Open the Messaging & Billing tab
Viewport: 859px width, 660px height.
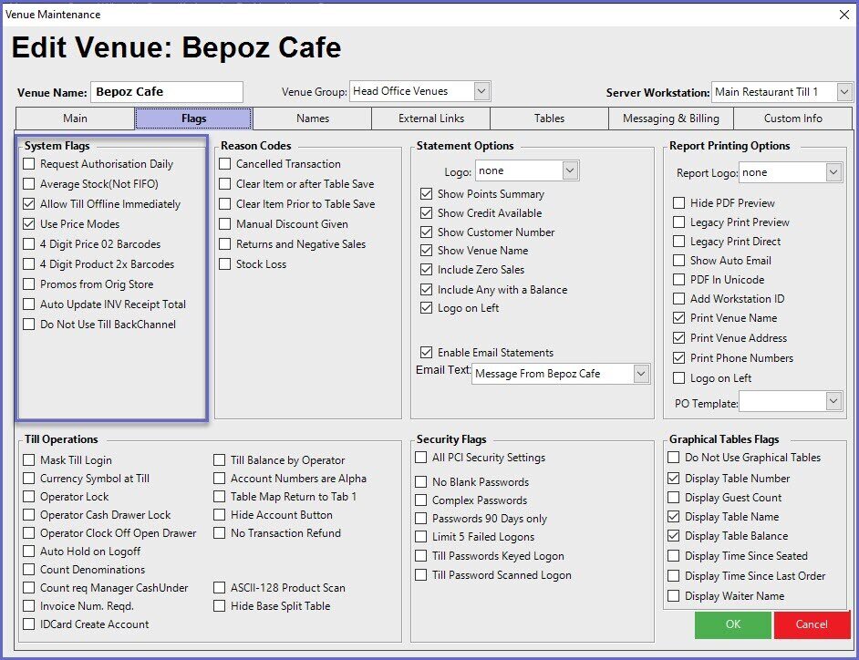point(670,119)
